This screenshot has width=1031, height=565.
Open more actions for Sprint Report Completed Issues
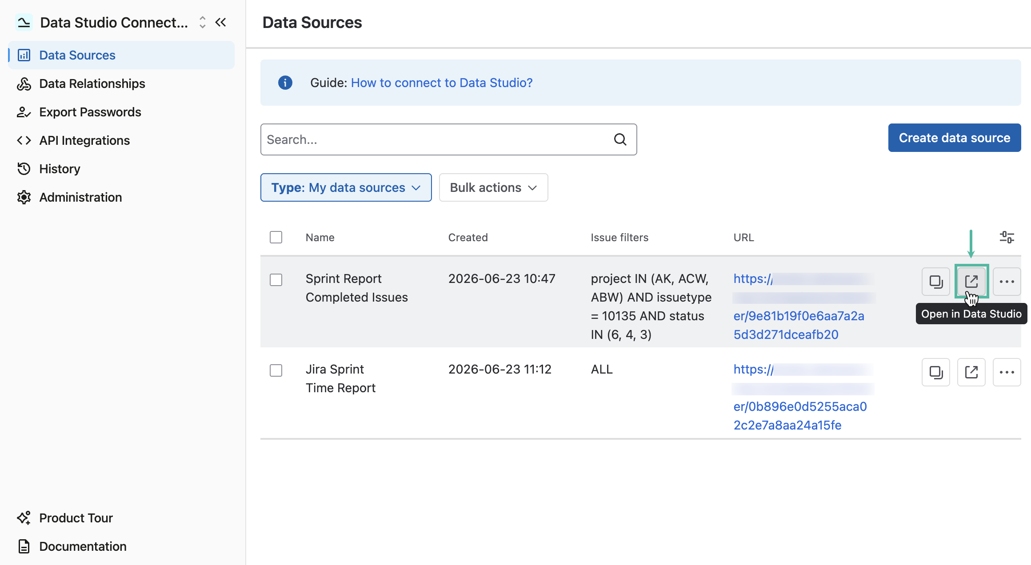pyautogui.click(x=1007, y=282)
